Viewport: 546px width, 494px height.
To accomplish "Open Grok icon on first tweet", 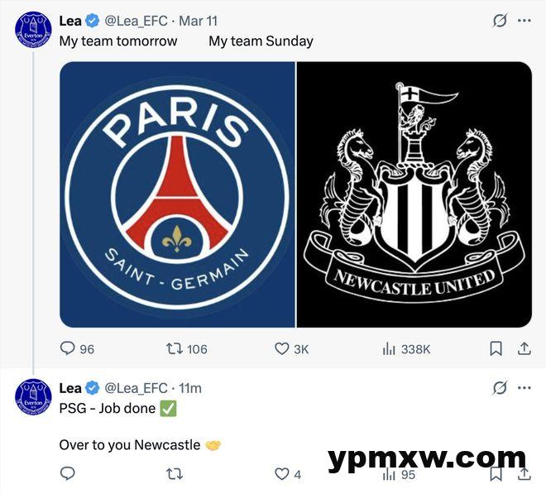I will click(x=500, y=21).
